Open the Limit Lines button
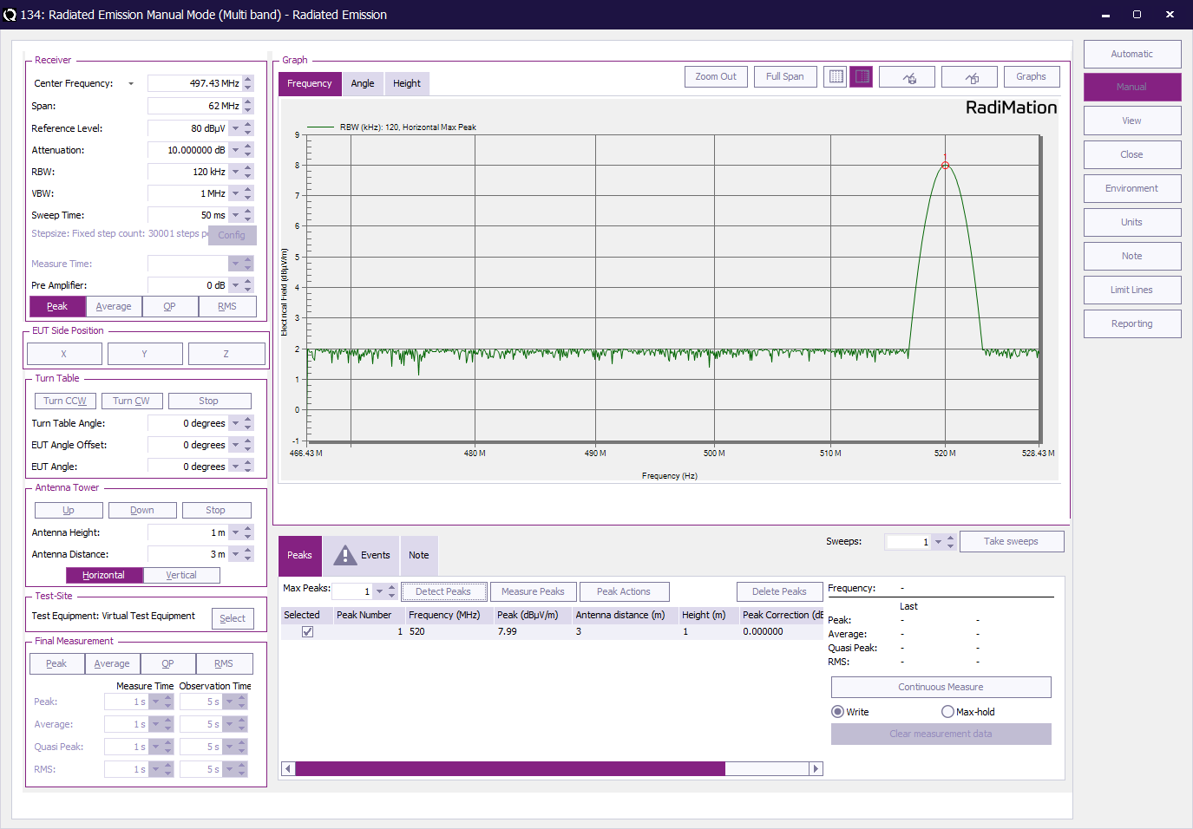The width and height of the screenshot is (1193, 829). (x=1131, y=290)
